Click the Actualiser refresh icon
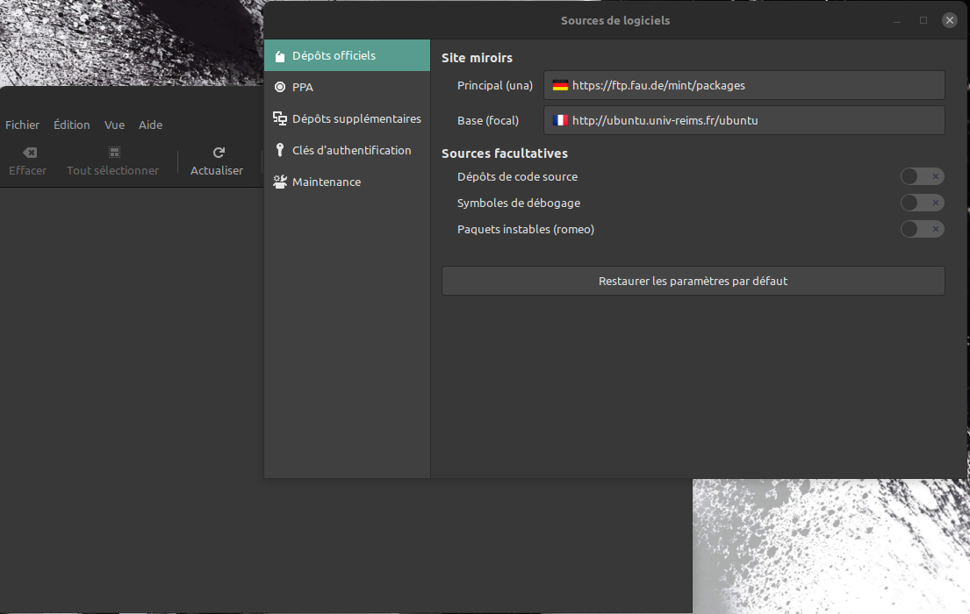Image resolution: width=970 pixels, height=614 pixels. [x=219, y=153]
